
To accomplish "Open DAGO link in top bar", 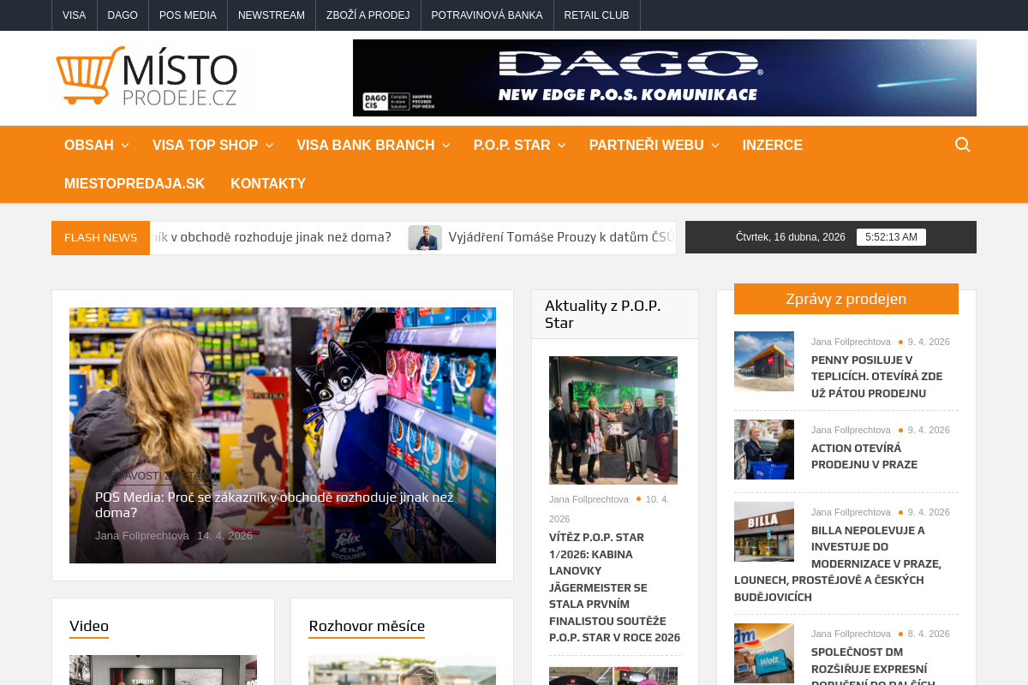I will pyautogui.click(x=123, y=15).
